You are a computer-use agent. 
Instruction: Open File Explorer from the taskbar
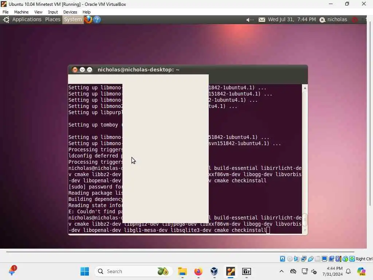(182, 271)
